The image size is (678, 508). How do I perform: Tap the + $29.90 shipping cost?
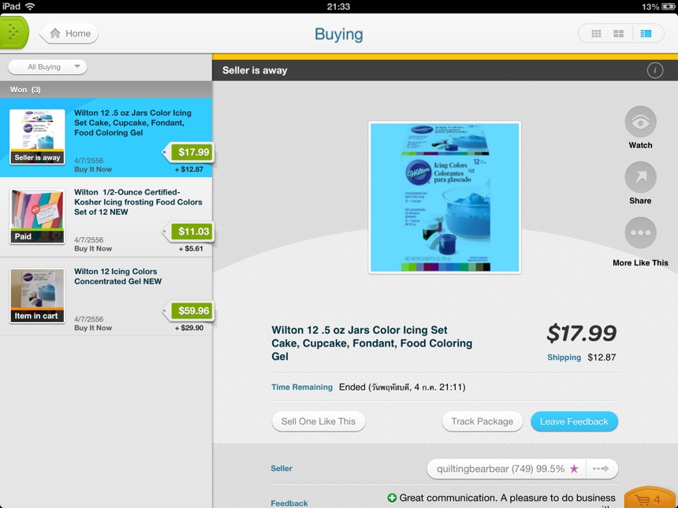click(x=189, y=328)
